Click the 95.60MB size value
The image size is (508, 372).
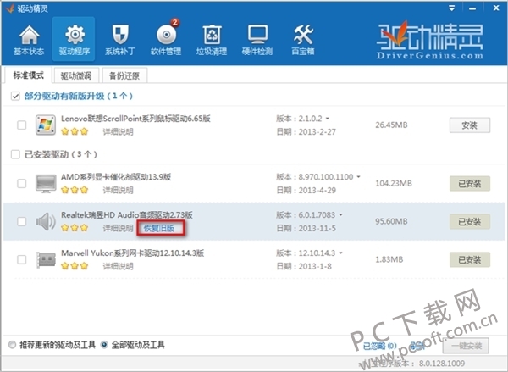[x=391, y=221]
